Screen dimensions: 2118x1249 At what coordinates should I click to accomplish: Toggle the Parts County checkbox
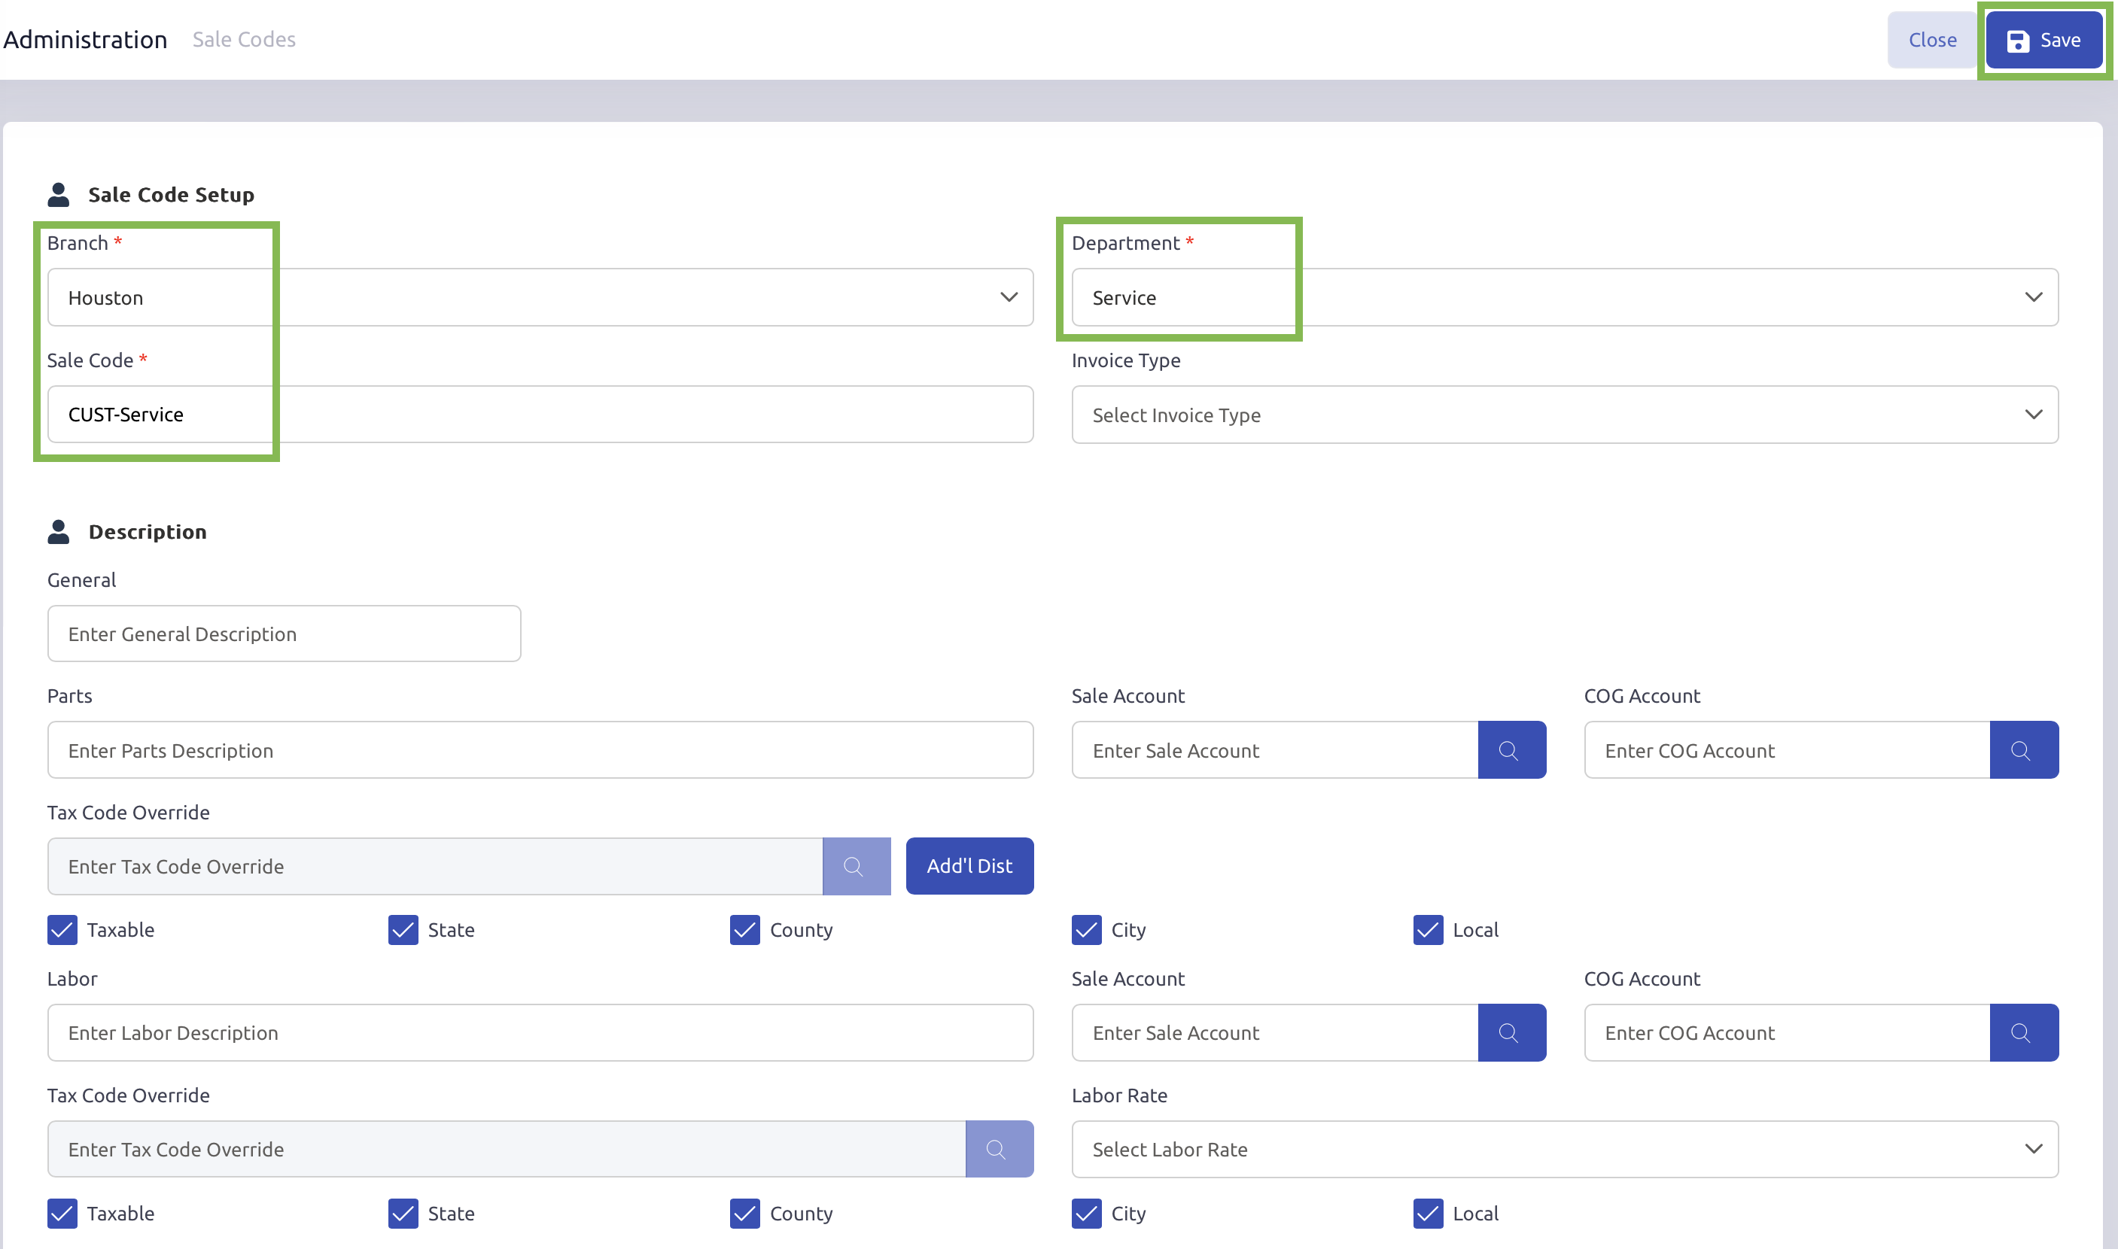click(744, 930)
